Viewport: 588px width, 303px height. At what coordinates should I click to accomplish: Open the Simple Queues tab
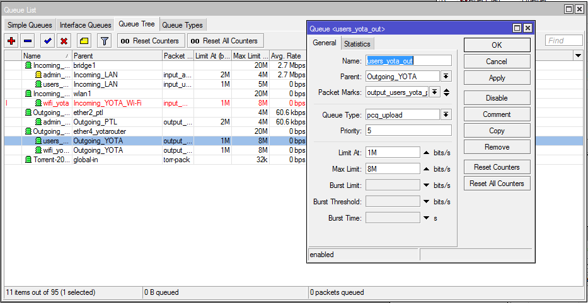pyautogui.click(x=30, y=25)
